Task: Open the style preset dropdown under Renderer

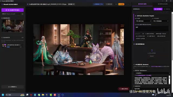Action: pos(152,73)
